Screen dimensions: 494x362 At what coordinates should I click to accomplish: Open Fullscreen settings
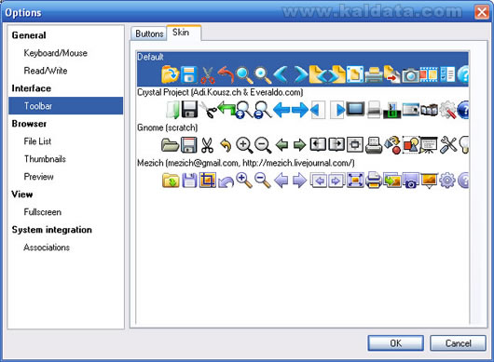point(42,212)
